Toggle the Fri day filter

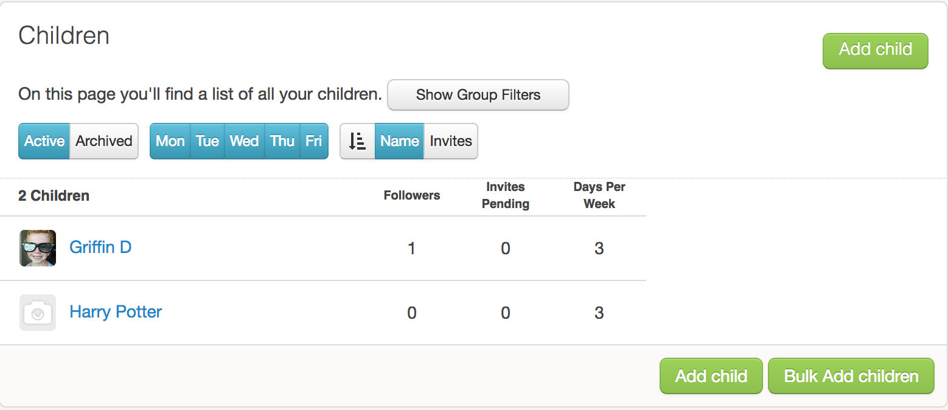314,141
